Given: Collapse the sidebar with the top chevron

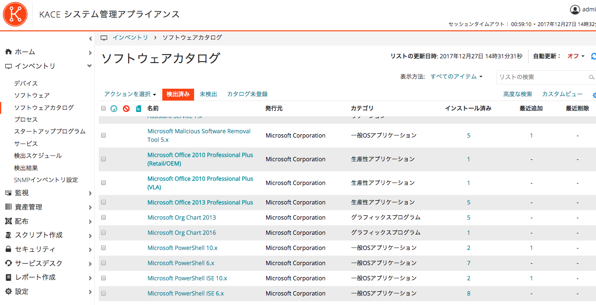Looking at the screenshot, I should tap(90, 38).
